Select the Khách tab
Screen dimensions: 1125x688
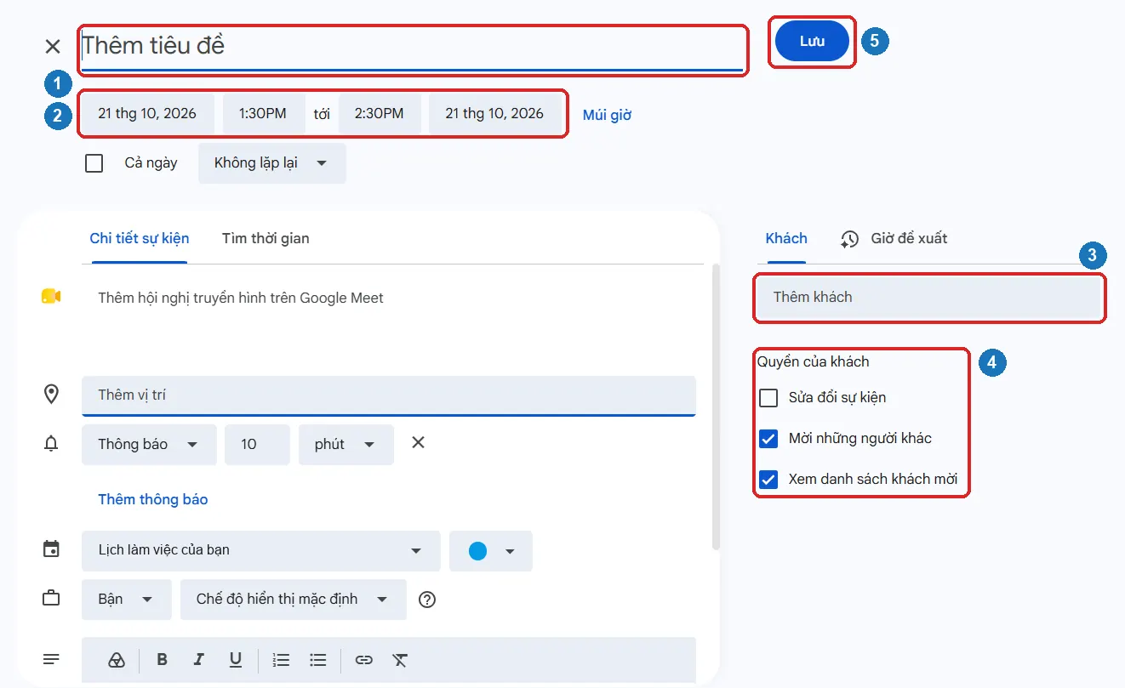[x=786, y=238]
